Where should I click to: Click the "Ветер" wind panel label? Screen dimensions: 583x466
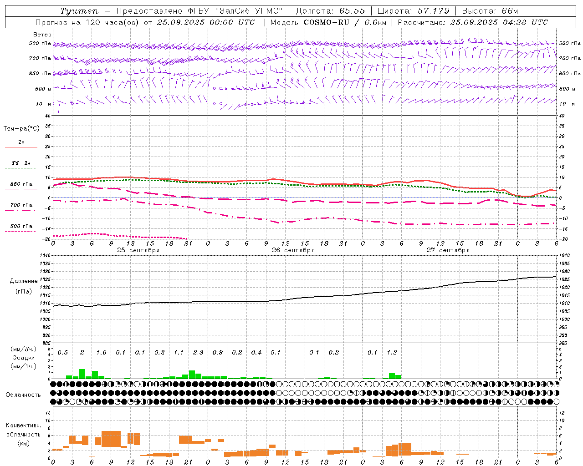[42, 35]
